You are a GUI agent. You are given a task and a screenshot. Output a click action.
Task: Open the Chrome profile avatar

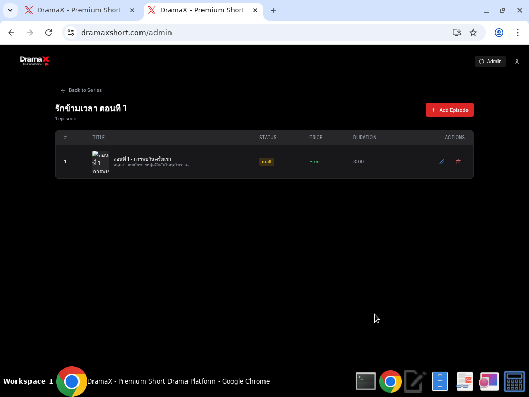click(x=499, y=33)
